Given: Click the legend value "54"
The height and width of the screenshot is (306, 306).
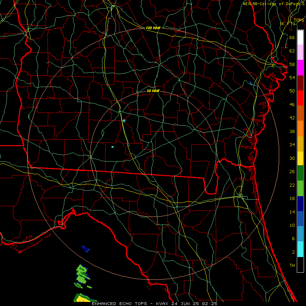Looking at the screenshot, I should tap(292, 78).
